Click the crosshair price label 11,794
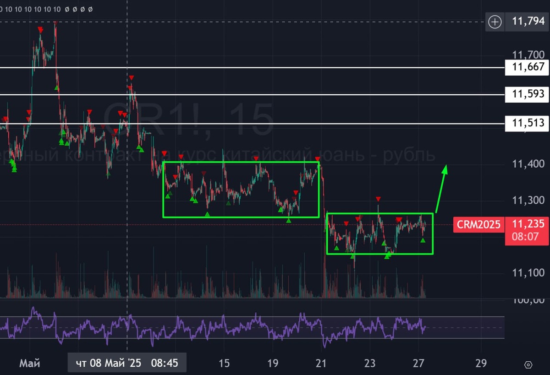 click(x=528, y=22)
